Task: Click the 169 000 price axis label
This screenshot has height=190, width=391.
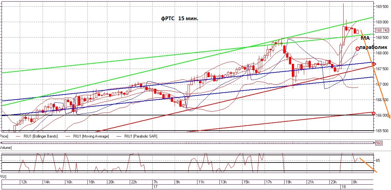Action: pos(382,22)
